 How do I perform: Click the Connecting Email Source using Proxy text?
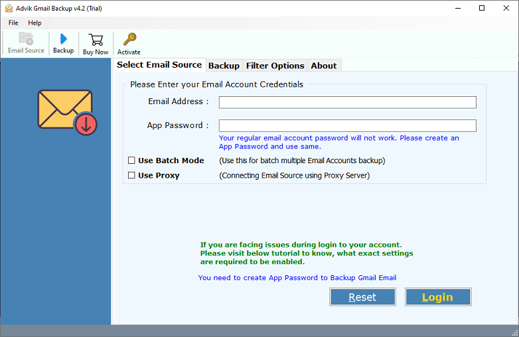coord(294,176)
